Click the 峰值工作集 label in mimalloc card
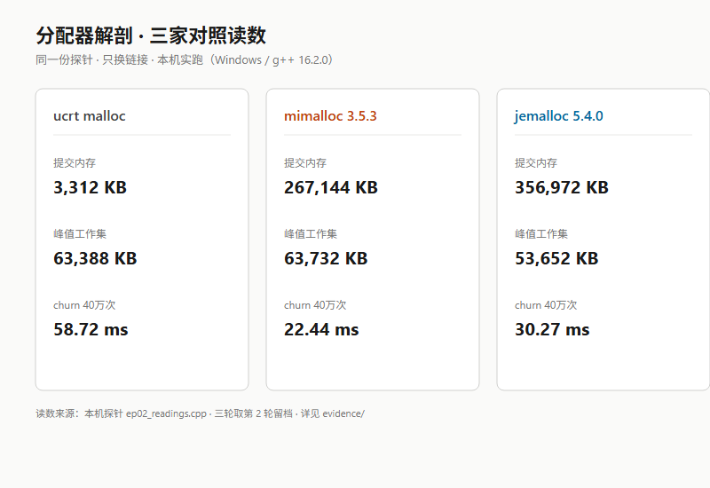This screenshot has height=488, width=710. pyautogui.click(x=311, y=233)
